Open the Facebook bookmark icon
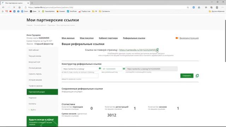 (x=18, y=11)
